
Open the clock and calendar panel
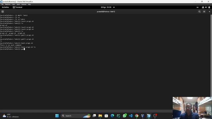tap(106, 7)
